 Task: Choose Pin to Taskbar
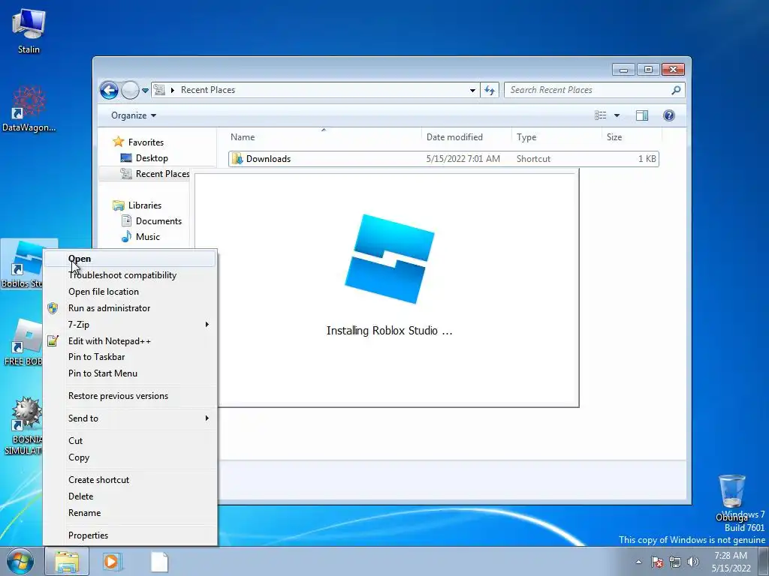pos(130,357)
